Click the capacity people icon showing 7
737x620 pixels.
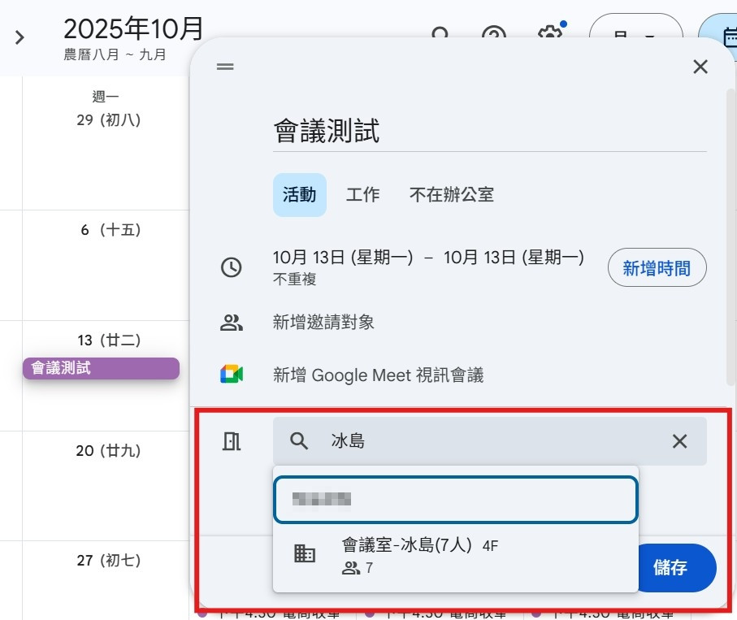pyautogui.click(x=351, y=568)
